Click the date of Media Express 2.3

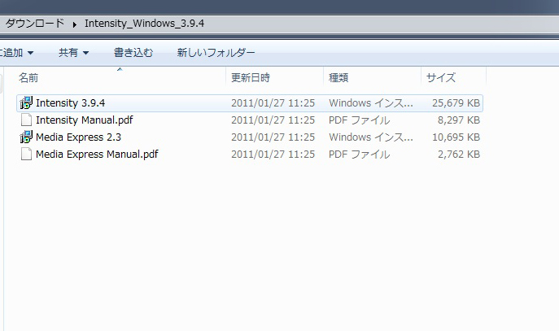(x=273, y=137)
